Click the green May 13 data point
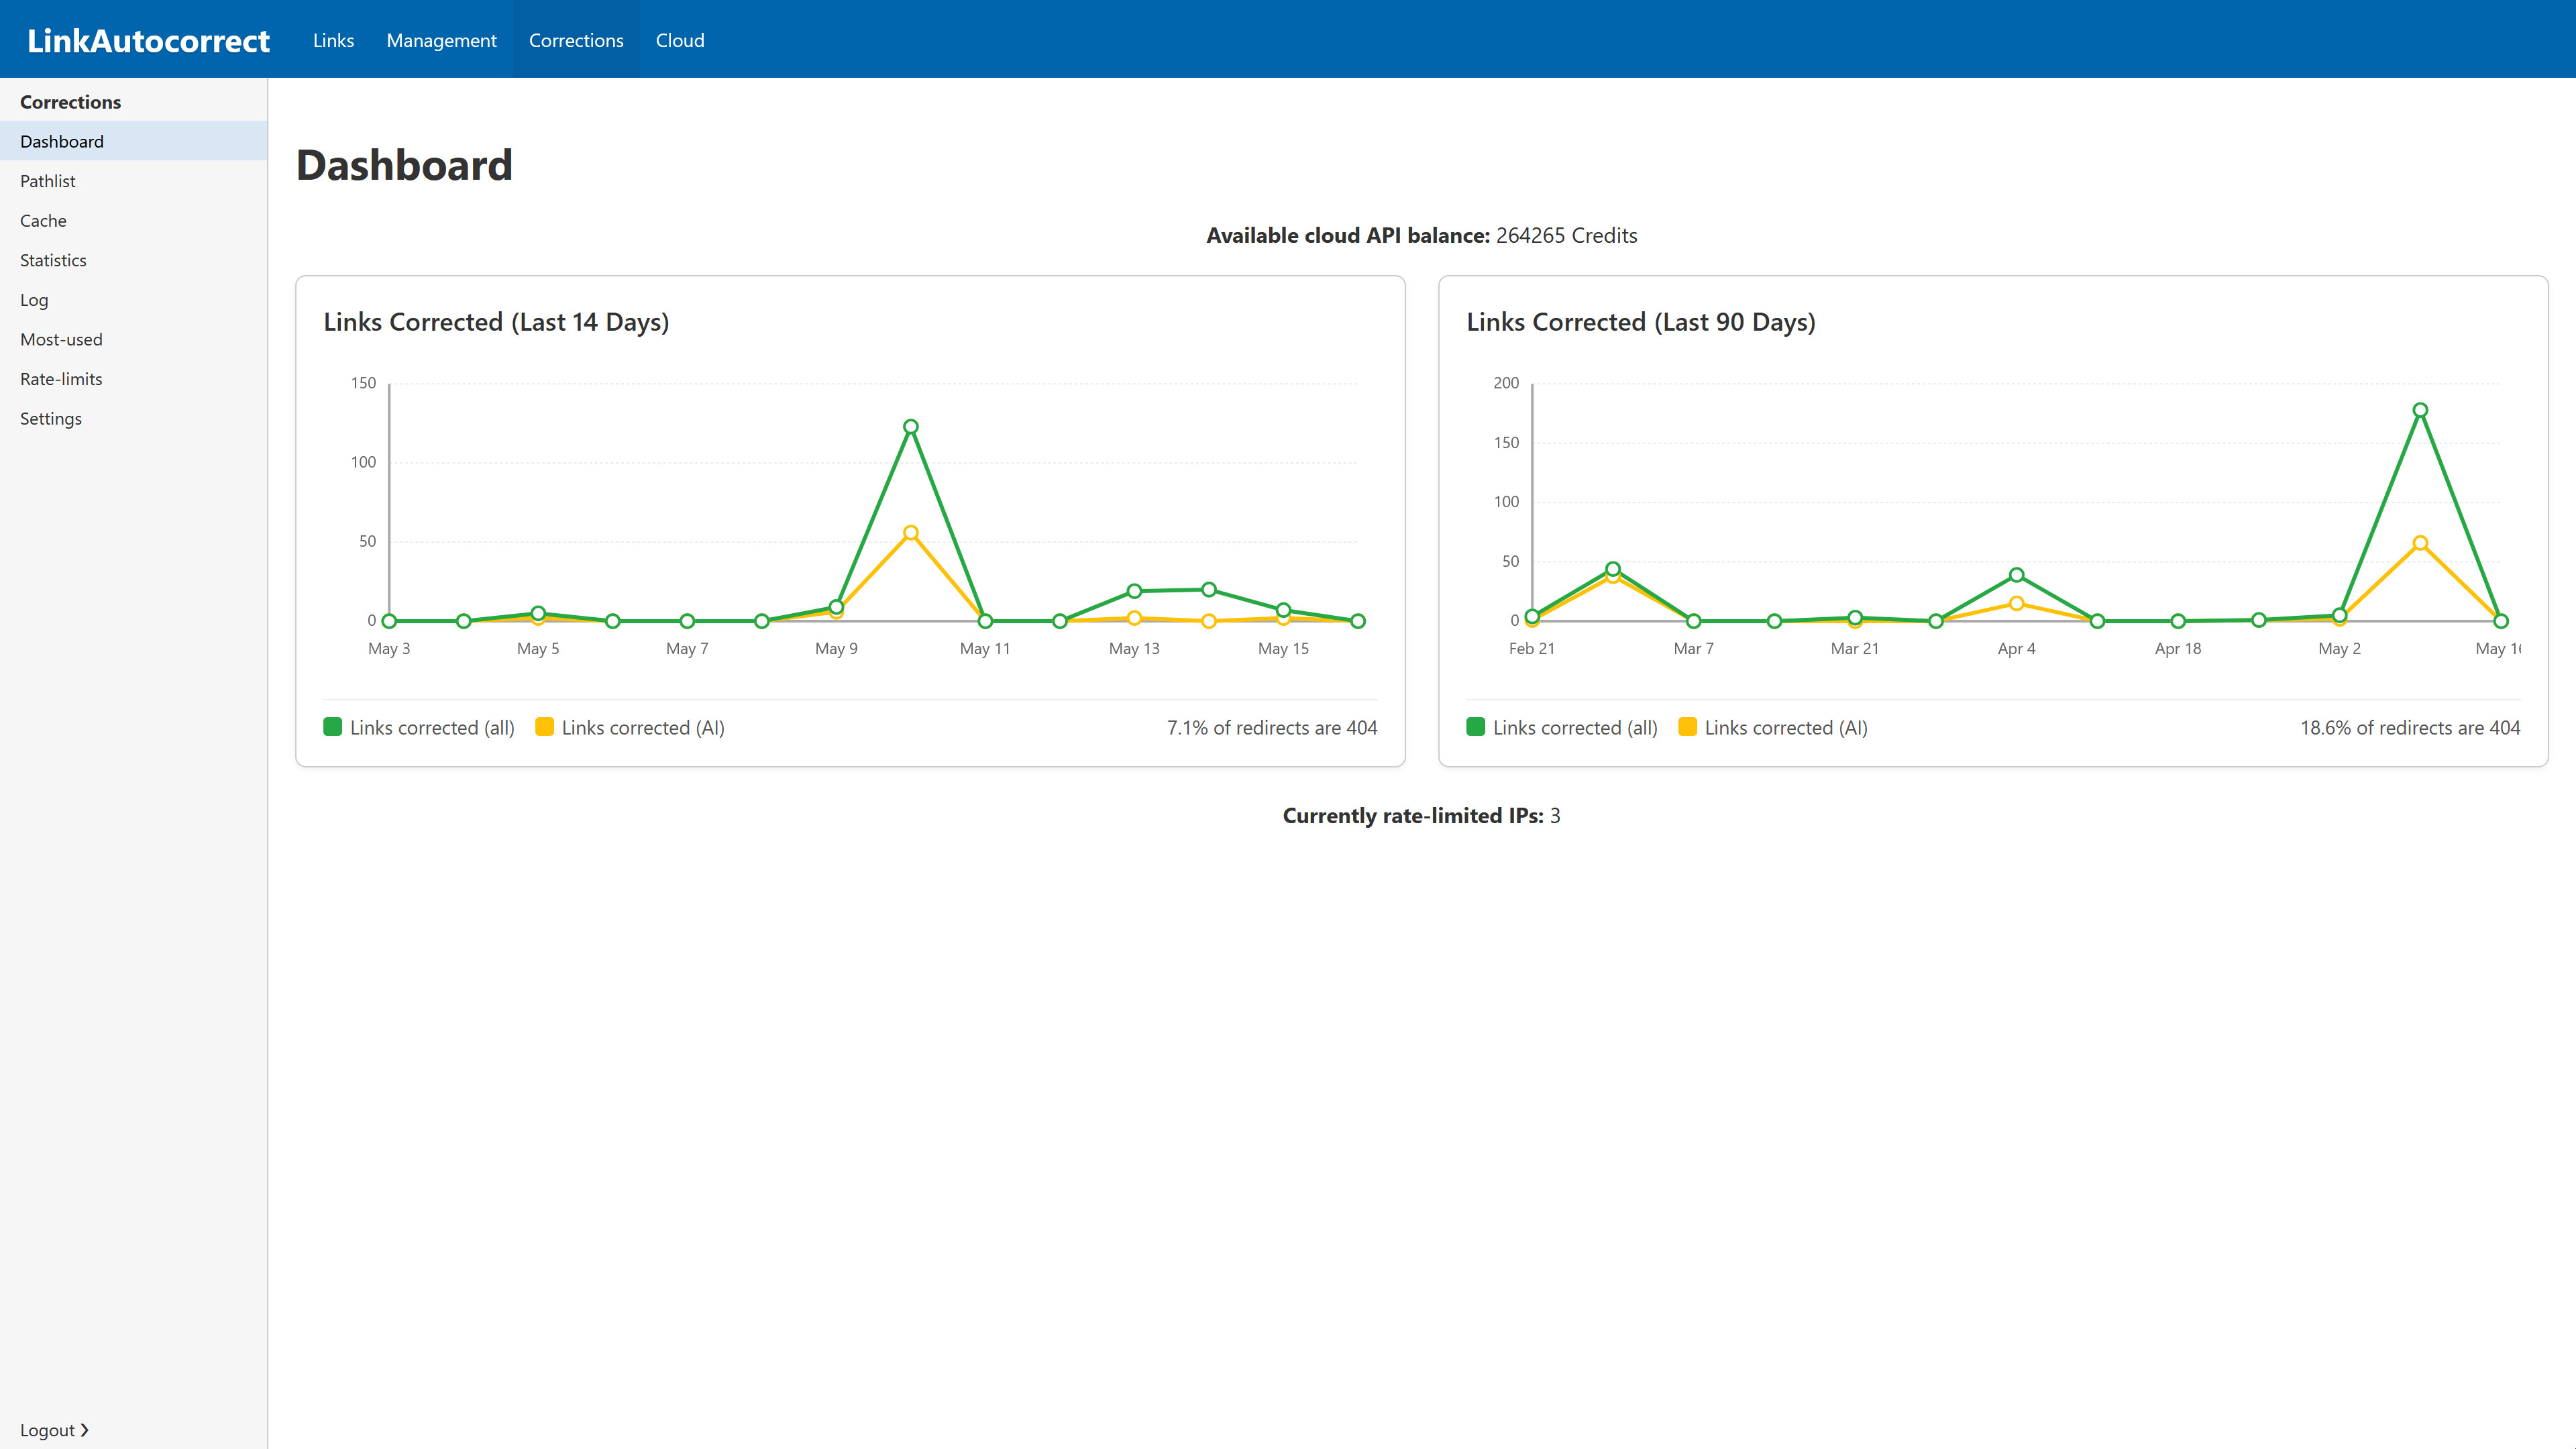This screenshot has width=2576, height=1449. click(x=1134, y=591)
